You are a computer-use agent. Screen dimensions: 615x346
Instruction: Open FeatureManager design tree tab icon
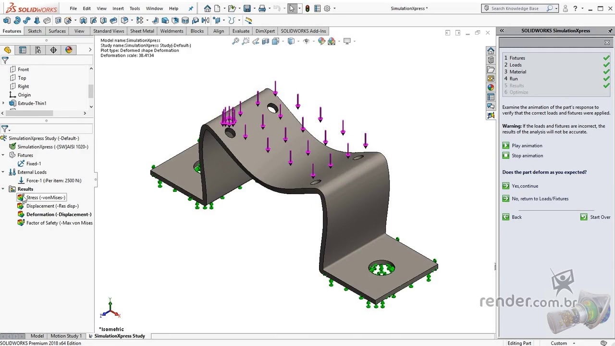pos(7,50)
